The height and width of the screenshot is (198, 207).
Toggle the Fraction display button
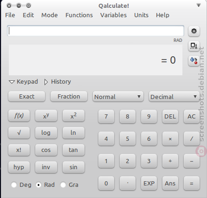(x=69, y=96)
